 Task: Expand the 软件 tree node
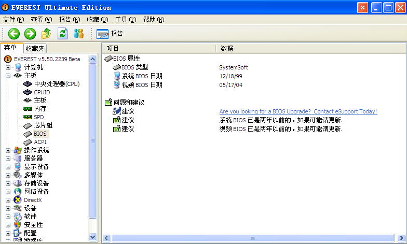[8, 217]
